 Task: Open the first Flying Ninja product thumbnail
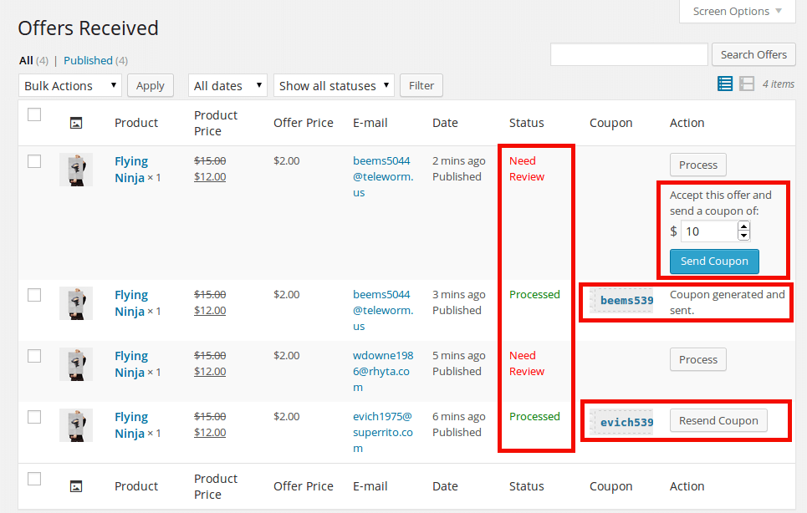[76, 169]
